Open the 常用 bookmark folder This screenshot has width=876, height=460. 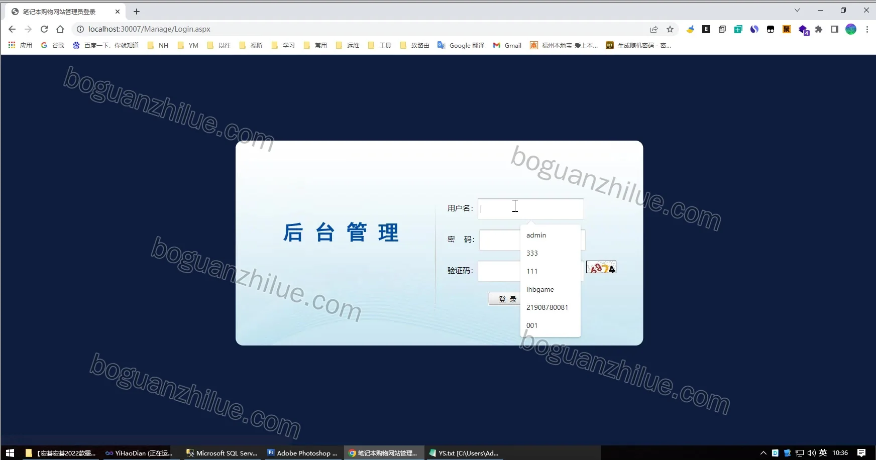tap(315, 45)
